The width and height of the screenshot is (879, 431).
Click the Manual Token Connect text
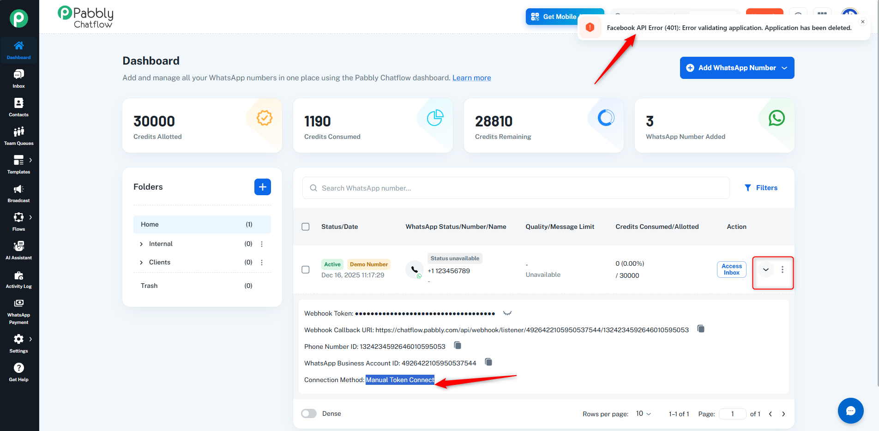coord(400,380)
